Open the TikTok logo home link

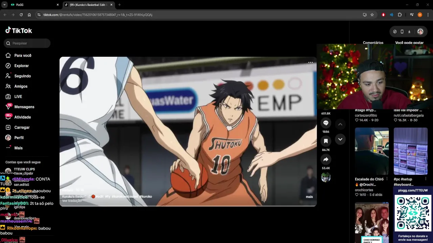[x=19, y=30]
